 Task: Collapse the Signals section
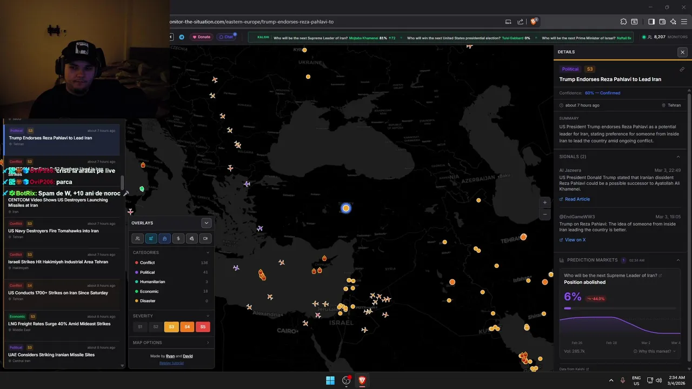coord(678,157)
